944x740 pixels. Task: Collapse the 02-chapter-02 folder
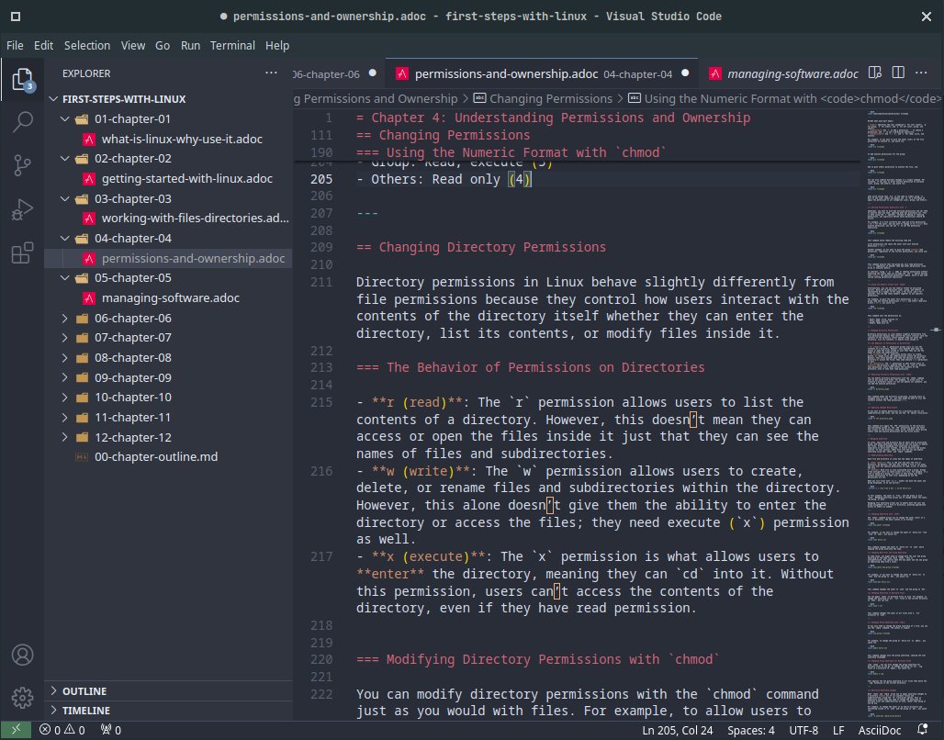click(65, 158)
